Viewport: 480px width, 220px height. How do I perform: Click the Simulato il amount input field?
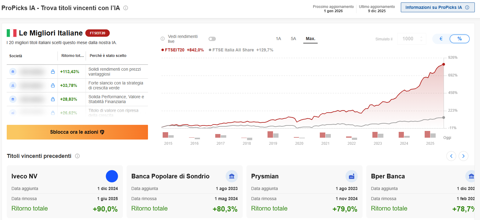[x=408, y=39]
